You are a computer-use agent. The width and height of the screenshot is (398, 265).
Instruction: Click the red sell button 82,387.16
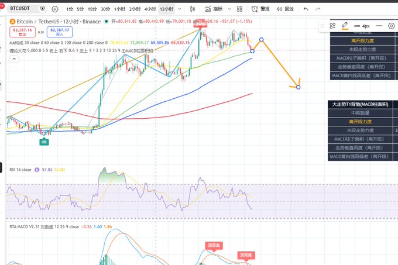click(22, 32)
